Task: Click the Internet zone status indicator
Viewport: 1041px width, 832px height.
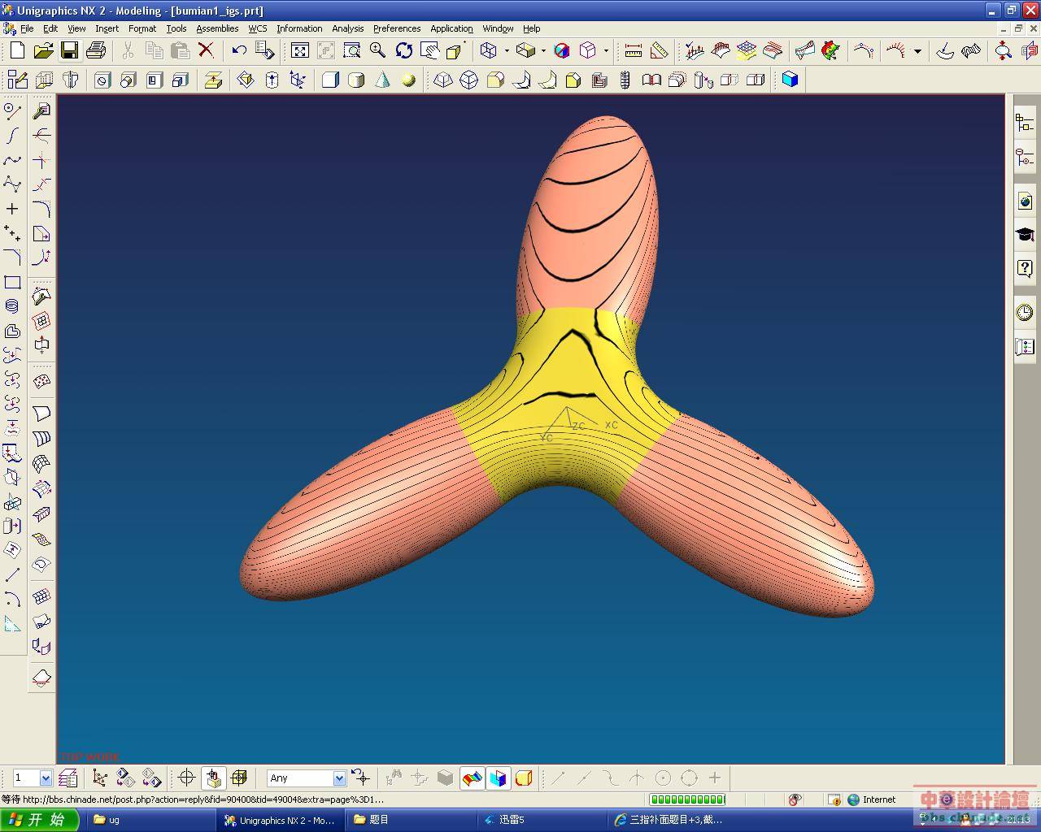Action: coord(871,799)
